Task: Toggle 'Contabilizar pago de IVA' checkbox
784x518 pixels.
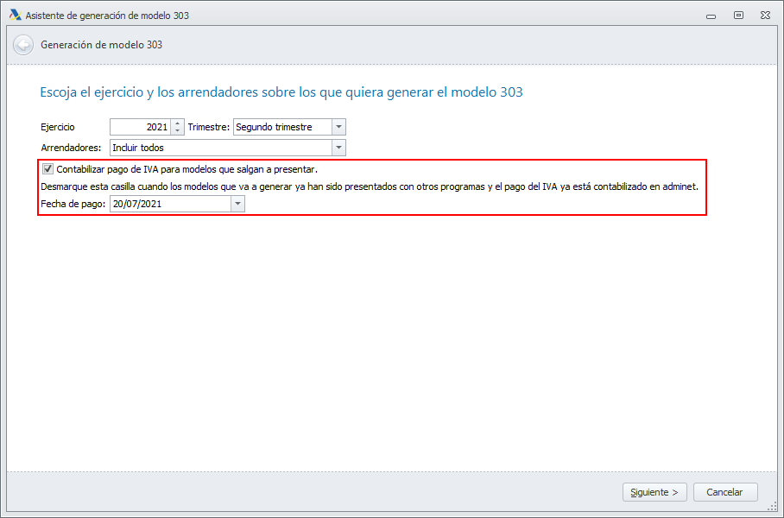Action: [x=47, y=169]
